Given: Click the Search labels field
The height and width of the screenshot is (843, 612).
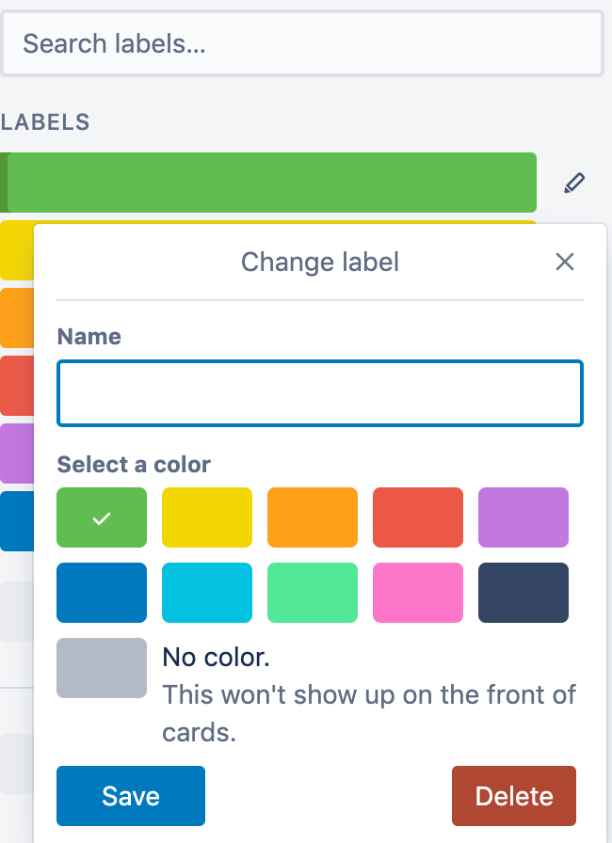Looking at the screenshot, I should pos(302,43).
